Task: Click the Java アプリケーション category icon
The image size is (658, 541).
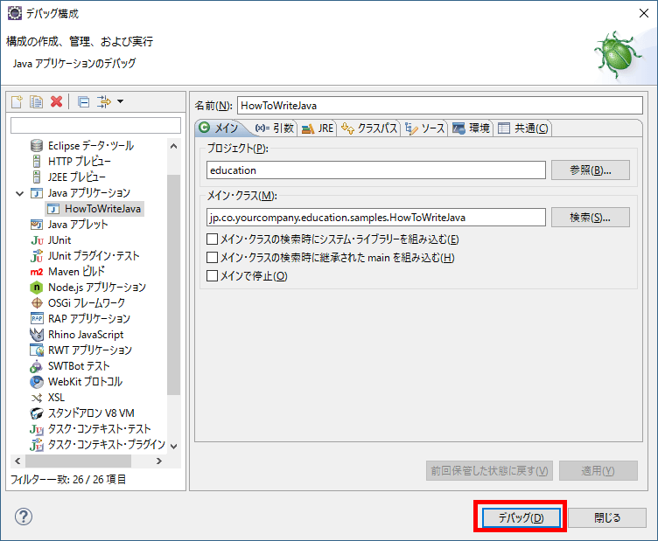Action: point(37,193)
